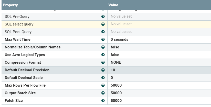Show help for Max Rows Per Flow File
211x107 pixels.
click(x=103, y=85)
